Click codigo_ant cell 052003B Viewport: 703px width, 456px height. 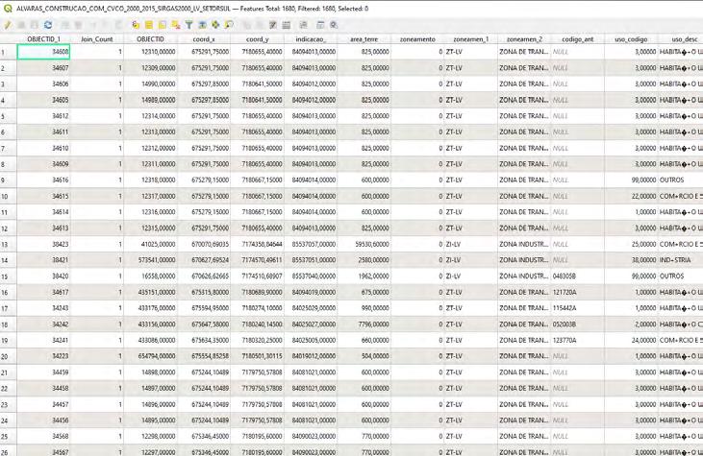click(x=577, y=324)
